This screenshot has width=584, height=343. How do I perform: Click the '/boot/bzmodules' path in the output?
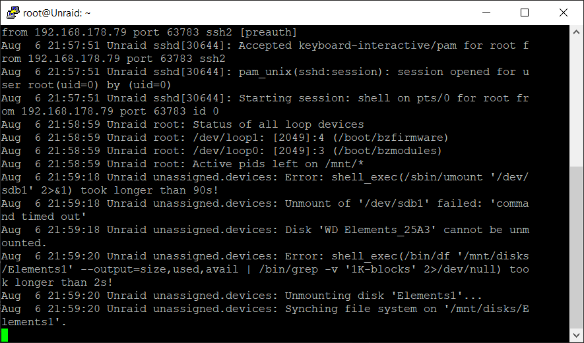point(387,151)
